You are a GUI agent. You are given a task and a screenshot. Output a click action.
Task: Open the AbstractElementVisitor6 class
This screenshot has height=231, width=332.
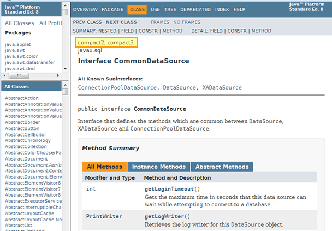33,183
